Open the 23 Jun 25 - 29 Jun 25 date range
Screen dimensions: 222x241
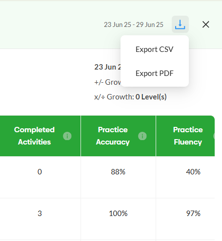tap(134, 24)
